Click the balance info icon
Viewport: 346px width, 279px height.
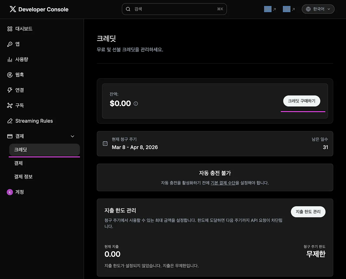(x=136, y=104)
